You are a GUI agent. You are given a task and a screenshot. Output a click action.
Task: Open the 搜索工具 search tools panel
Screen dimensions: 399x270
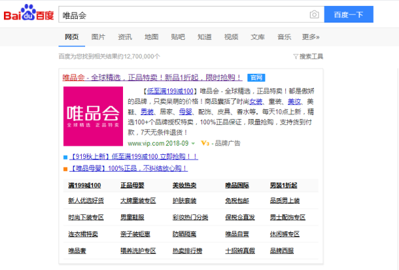(x=311, y=57)
